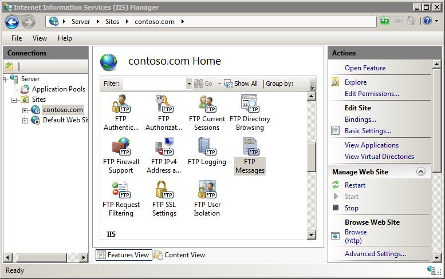Open the View menu
The image size is (445, 279).
pos(40,38)
